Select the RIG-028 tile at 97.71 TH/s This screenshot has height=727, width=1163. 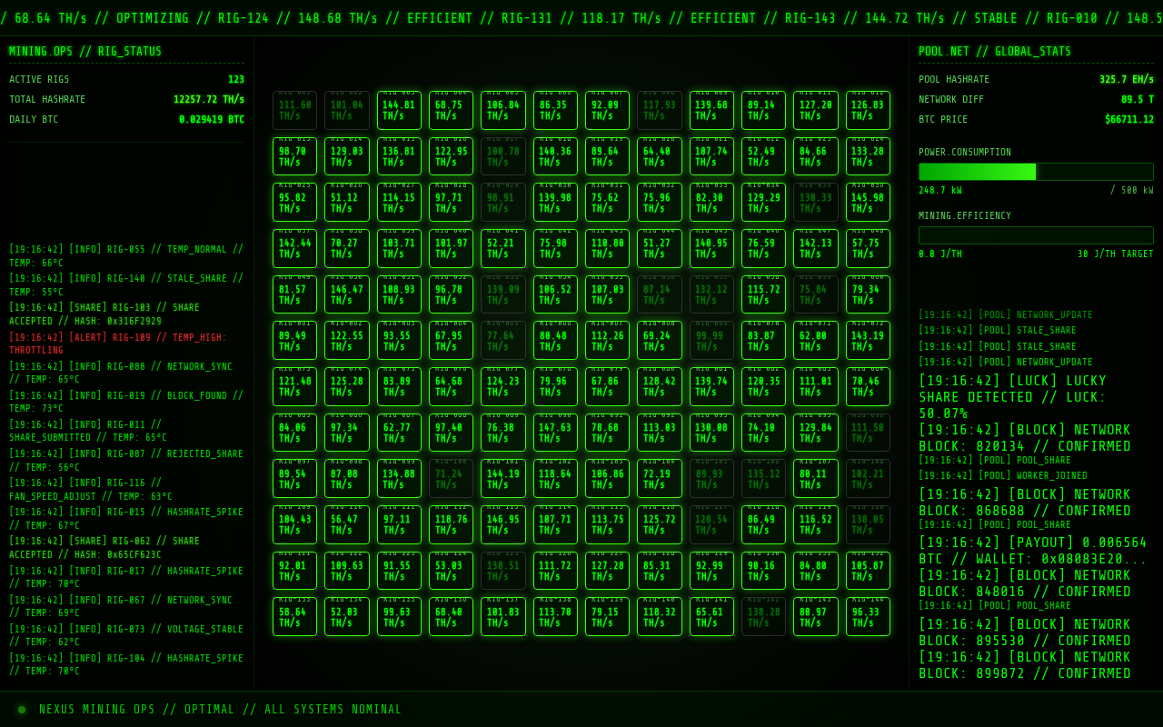click(x=451, y=201)
